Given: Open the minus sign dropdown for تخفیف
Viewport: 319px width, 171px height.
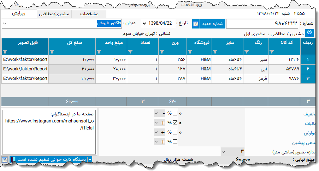Looking at the screenshot, I should pyautogui.click(x=156, y=113).
